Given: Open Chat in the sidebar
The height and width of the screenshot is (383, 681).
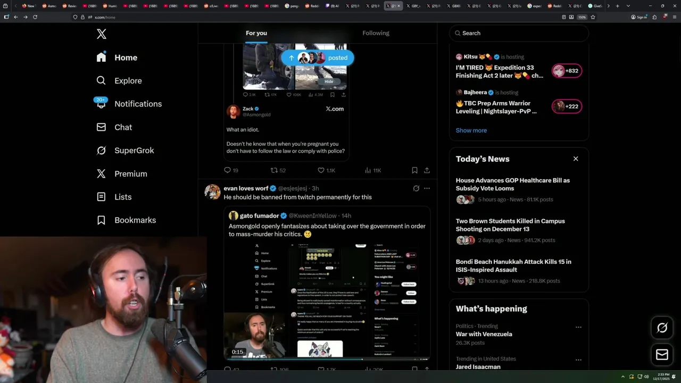Looking at the screenshot, I should (x=114, y=127).
